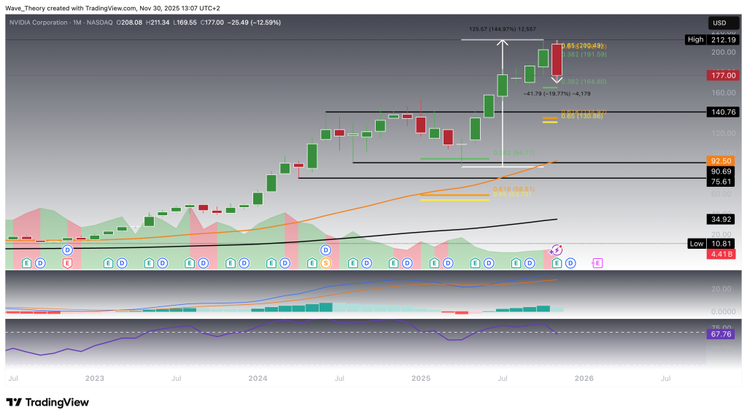This screenshot has height=418, width=747.
Task: Click the purple upcoming earnings E marker
Action: (x=597, y=262)
